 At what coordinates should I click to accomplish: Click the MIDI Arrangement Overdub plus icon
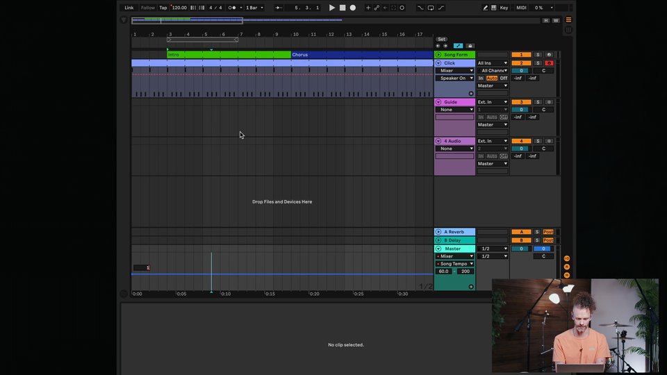coord(368,8)
